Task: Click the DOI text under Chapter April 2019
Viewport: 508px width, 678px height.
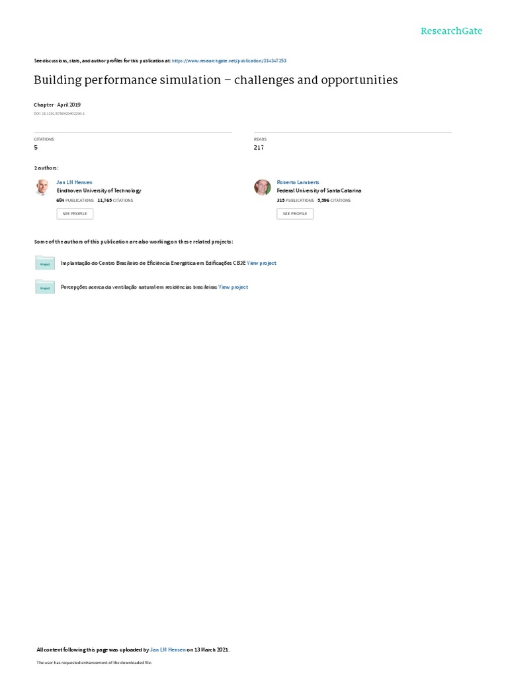Action: [x=59, y=114]
